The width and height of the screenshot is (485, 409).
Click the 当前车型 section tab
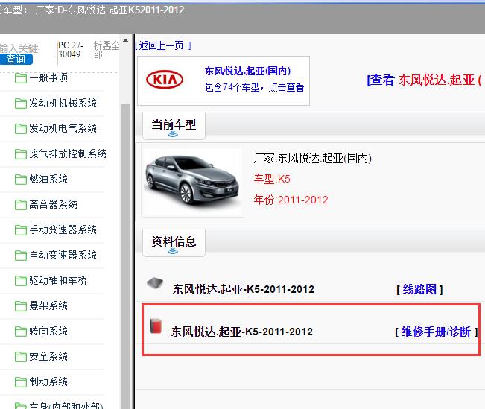tap(174, 126)
